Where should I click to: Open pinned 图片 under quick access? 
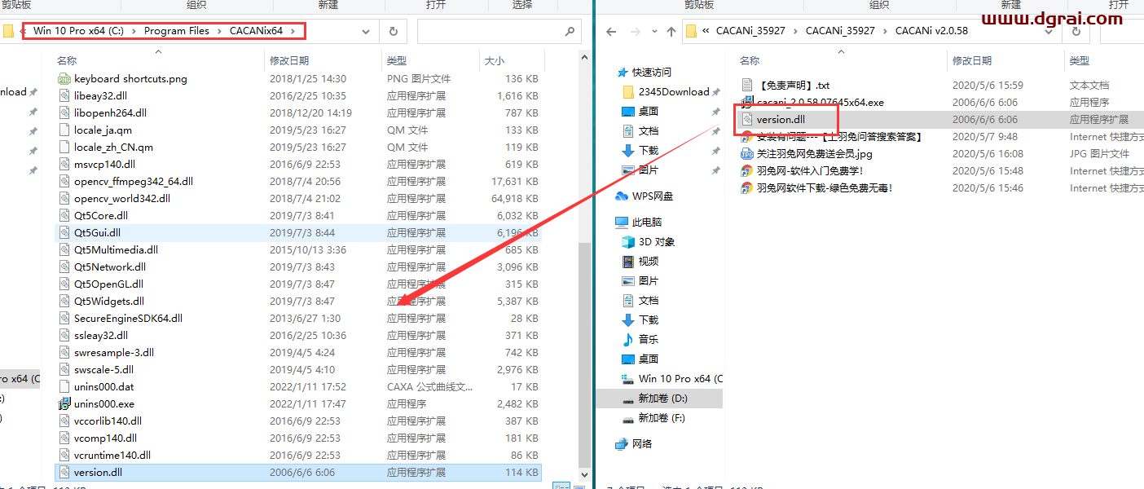[x=640, y=170]
